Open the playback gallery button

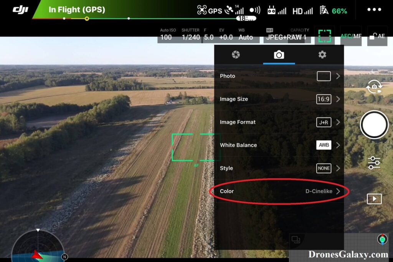(x=374, y=199)
